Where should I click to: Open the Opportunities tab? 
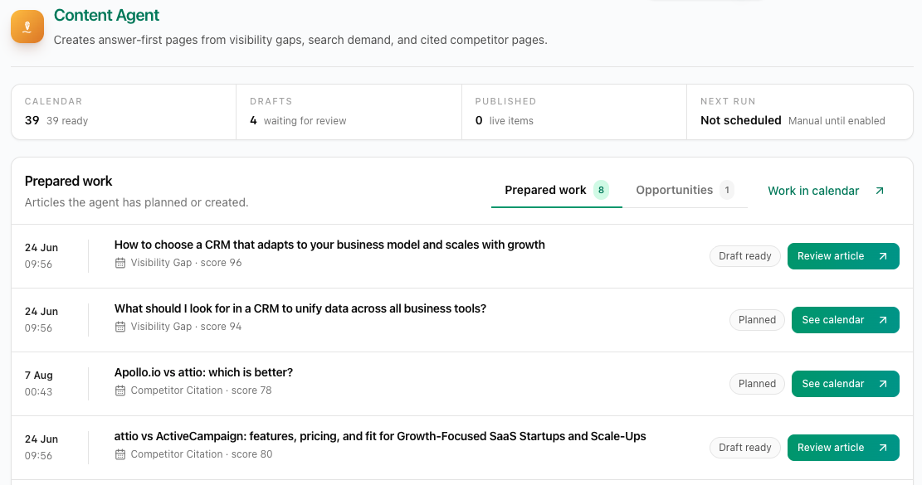click(685, 190)
